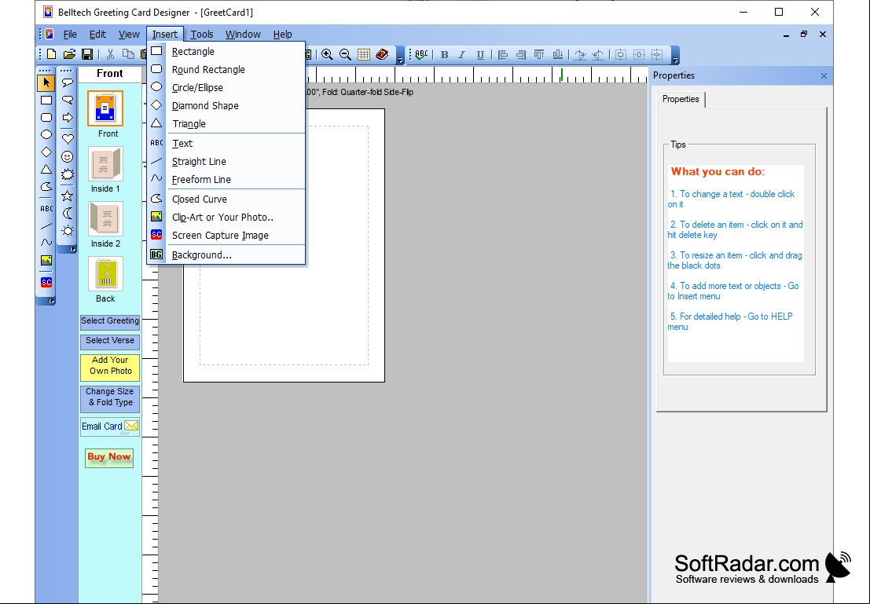This screenshot has height=604, width=870.
Task: Click the Zoom In magnifier icon
Action: (328, 54)
